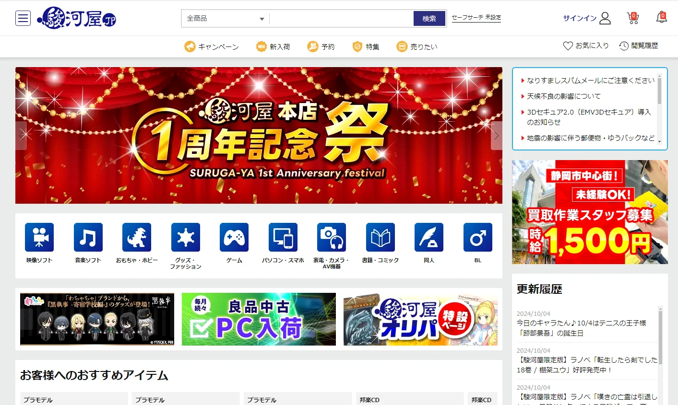Click the NEW arrivals badge icon
Screen dimensions: 678x405
coord(261,46)
